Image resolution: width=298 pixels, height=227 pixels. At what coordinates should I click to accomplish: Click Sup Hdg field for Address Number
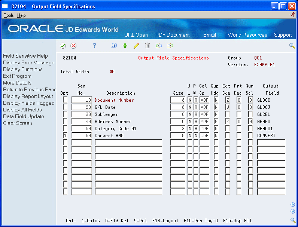pyautogui.click(x=216, y=121)
